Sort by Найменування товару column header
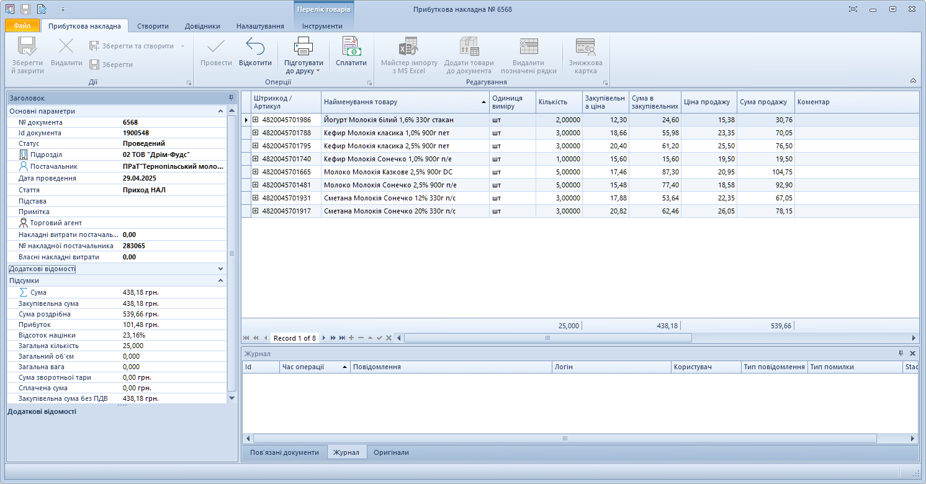This screenshot has width=926, height=484. [405, 102]
